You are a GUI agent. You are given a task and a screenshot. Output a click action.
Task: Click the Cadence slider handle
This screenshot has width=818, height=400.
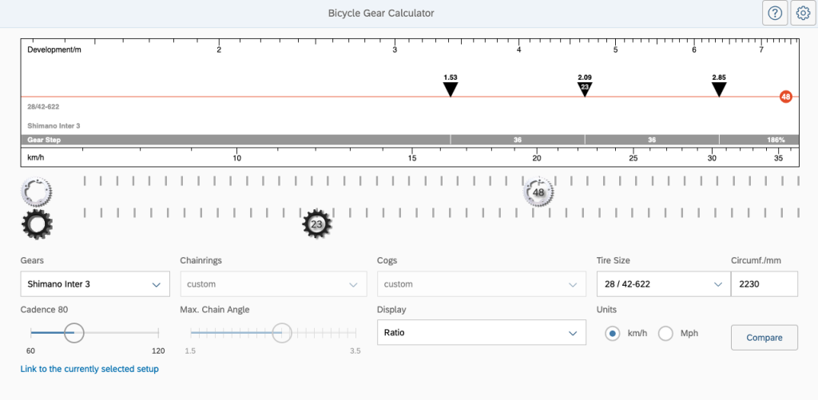point(73,333)
